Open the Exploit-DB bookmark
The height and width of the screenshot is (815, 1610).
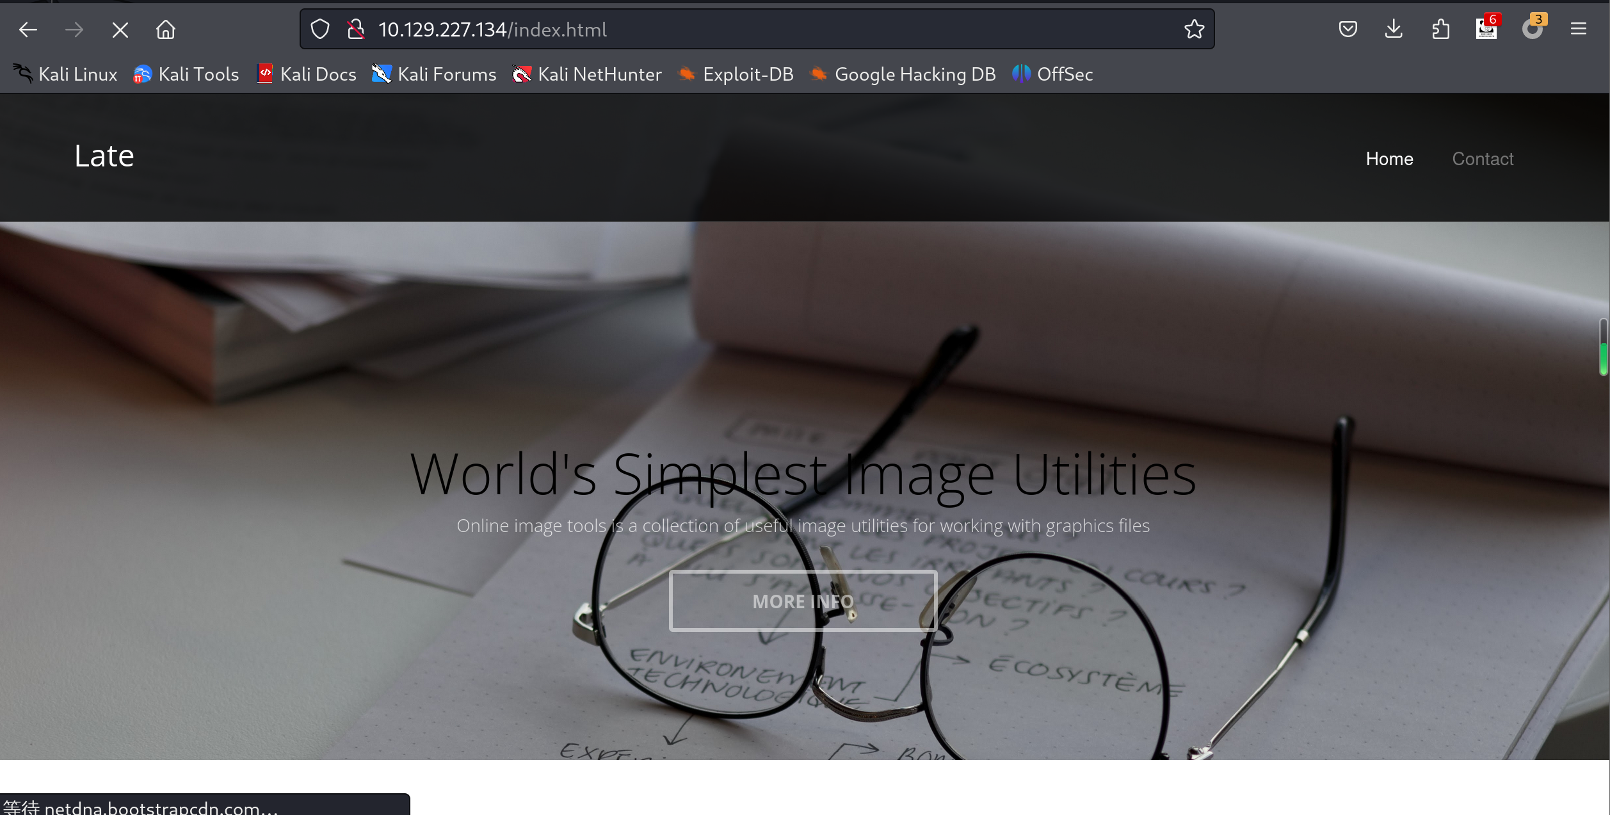(736, 74)
